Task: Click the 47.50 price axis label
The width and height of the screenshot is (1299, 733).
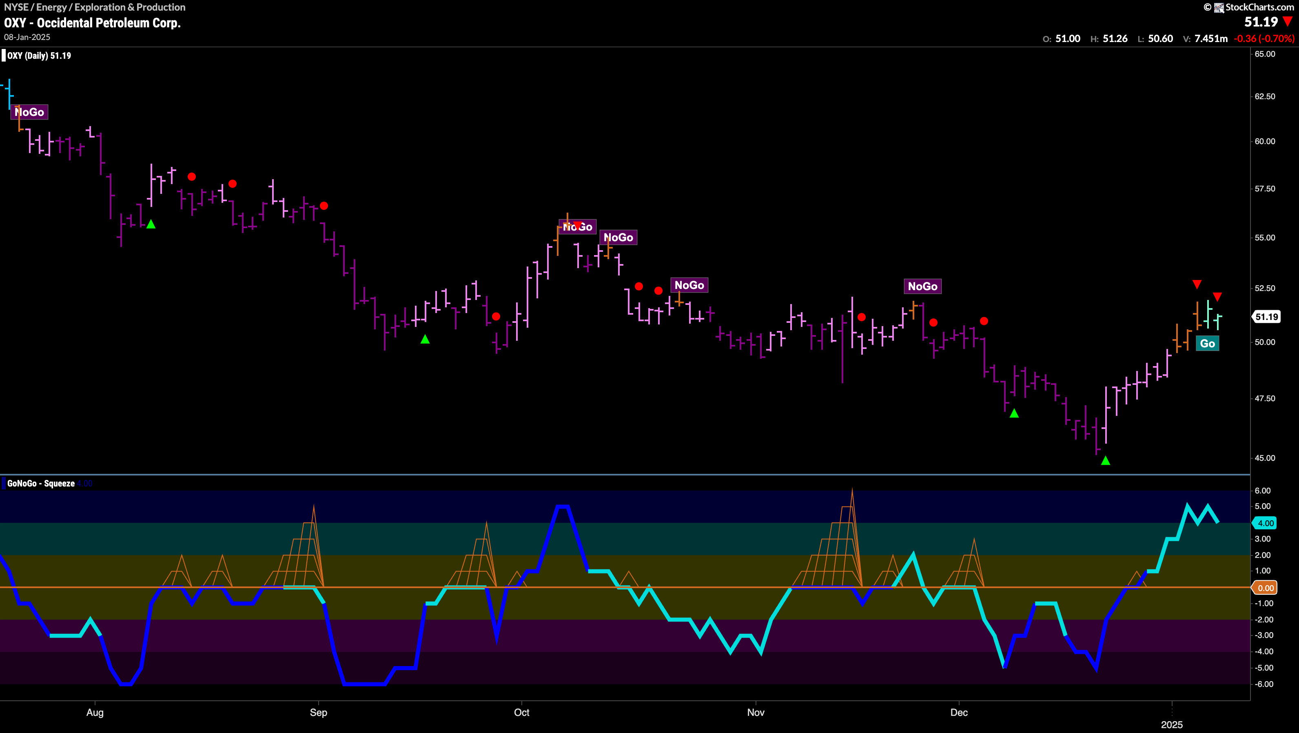Action: click(x=1265, y=398)
